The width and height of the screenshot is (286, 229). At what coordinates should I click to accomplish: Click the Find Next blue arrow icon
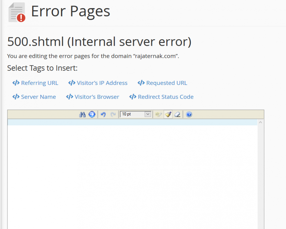tap(92, 114)
